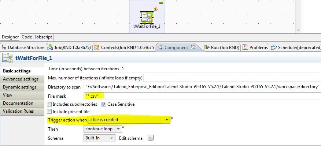Image resolution: width=321 pixels, height=146 pixels.
Task: Select the Basic settings section
Action: point(22,71)
